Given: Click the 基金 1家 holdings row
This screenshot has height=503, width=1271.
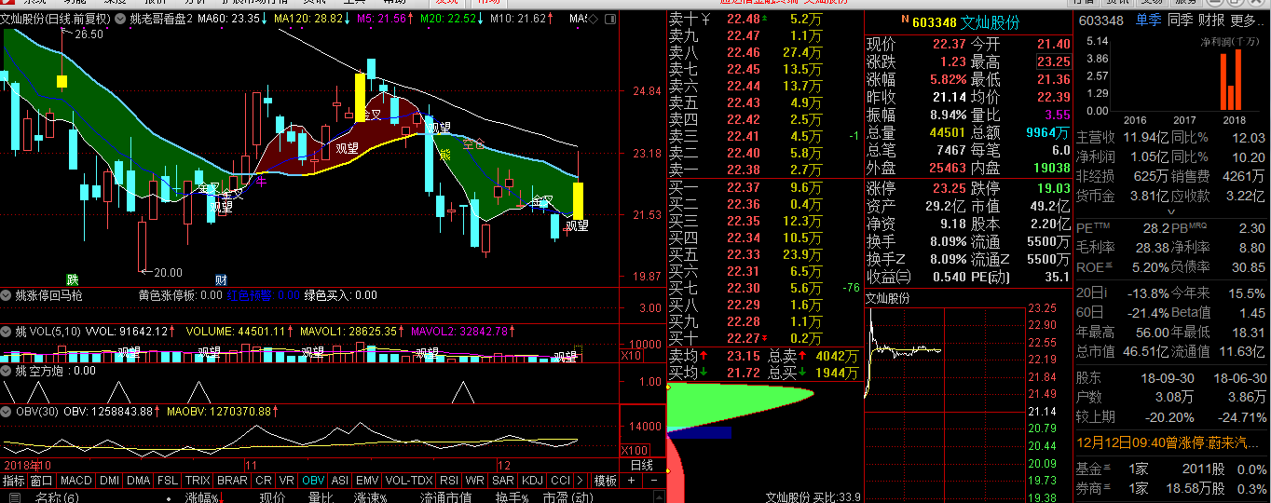Looking at the screenshot, I should [x=1171, y=468].
